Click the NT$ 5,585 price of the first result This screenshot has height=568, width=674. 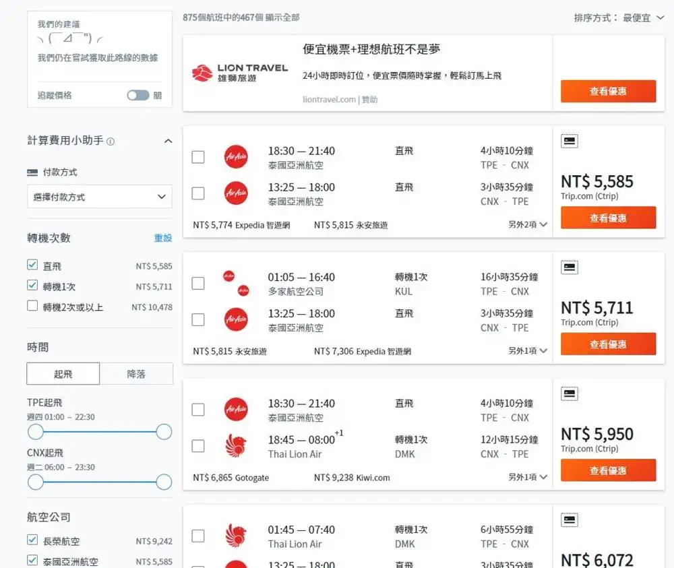point(597,182)
